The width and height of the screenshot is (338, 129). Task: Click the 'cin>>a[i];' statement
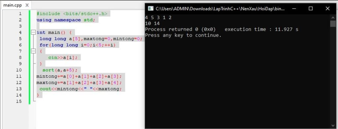(x=63, y=57)
